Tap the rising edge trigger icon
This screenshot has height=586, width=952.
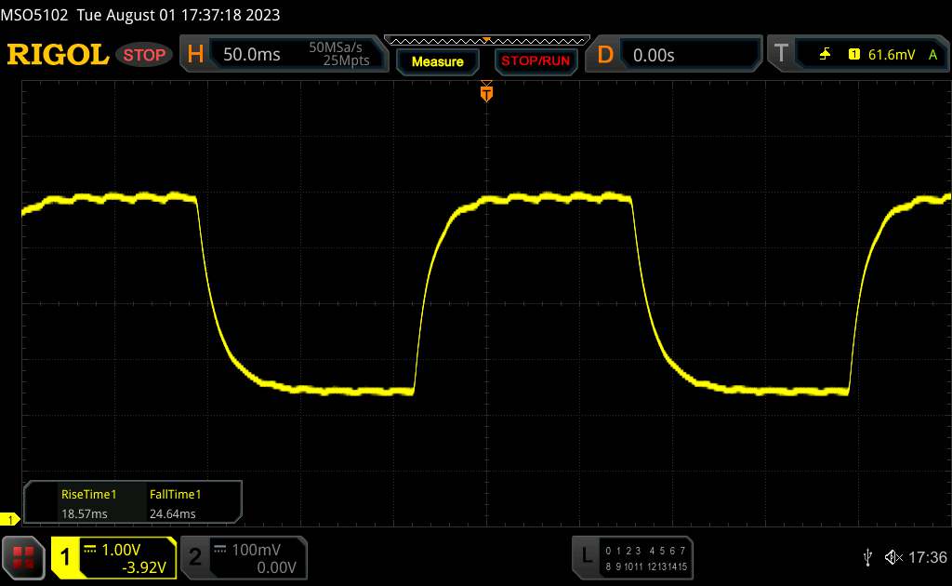825,55
